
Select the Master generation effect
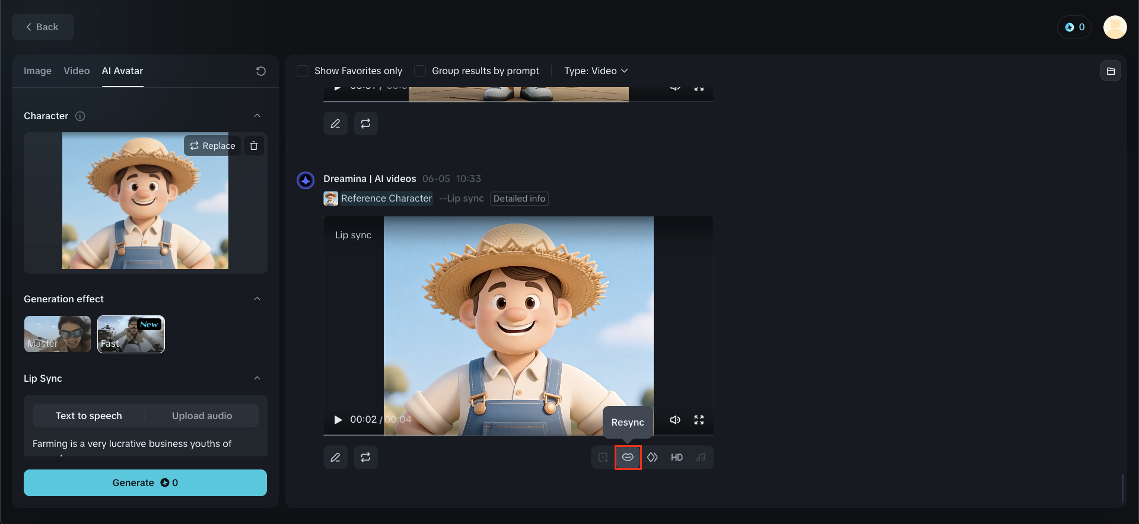coord(58,334)
